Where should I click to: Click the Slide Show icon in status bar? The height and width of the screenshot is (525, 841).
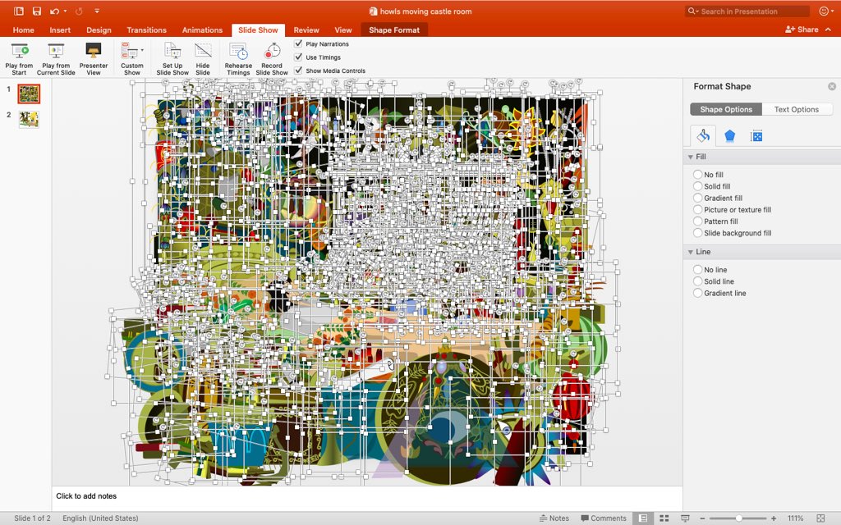tap(685, 518)
